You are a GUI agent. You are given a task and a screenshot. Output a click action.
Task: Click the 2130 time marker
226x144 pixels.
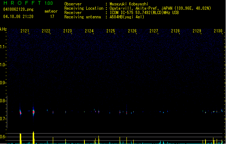click(x=218, y=31)
